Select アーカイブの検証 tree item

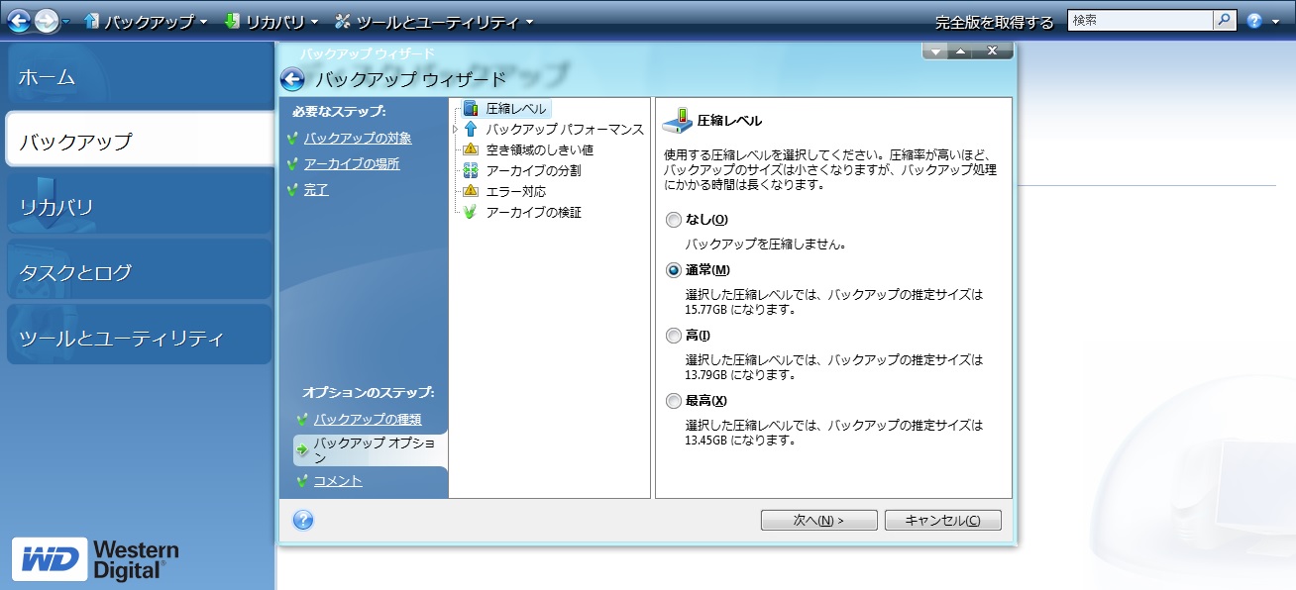click(x=533, y=212)
